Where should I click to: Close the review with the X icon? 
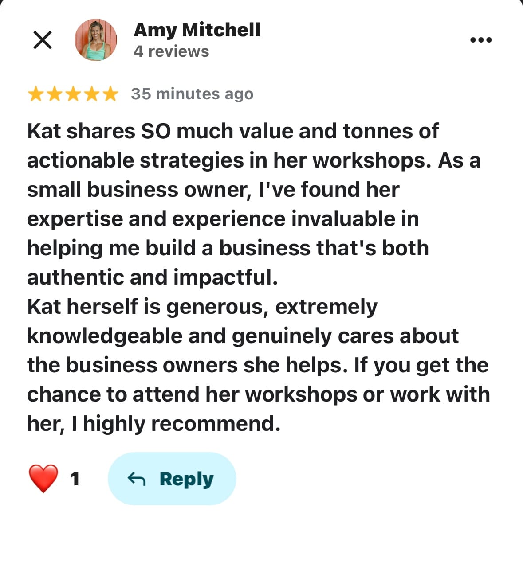point(43,40)
